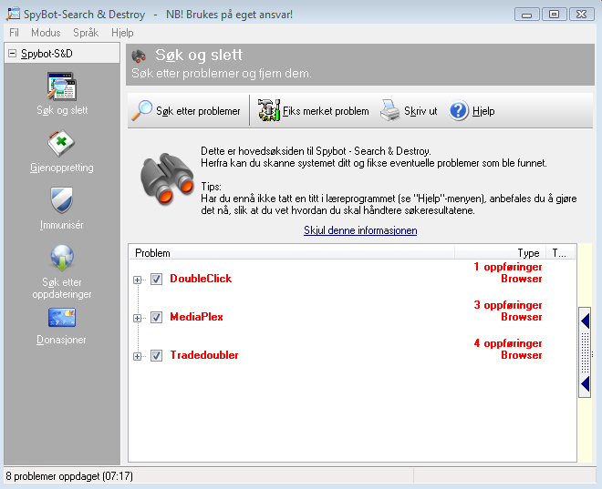Sort by the Type column header
The height and width of the screenshot is (489, 602).
(500, 253)
